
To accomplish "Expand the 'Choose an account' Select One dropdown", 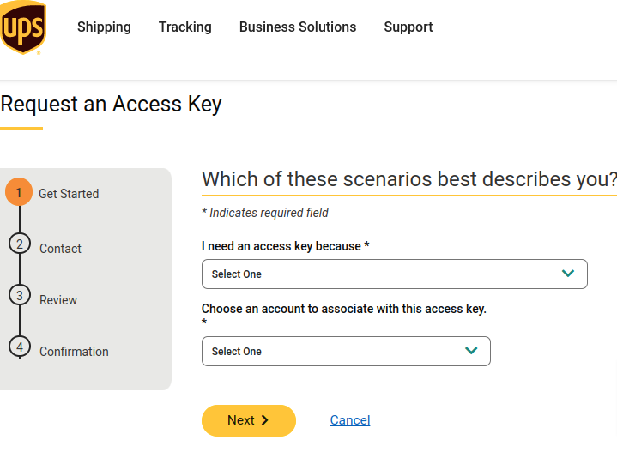I will click(346, 351).
